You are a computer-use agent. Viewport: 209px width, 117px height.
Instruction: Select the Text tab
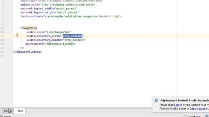[20, 111]
